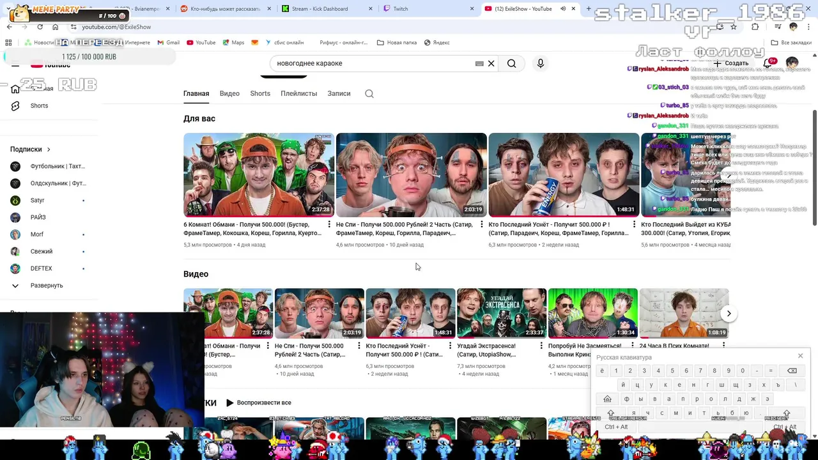
Task: Open the Яндекс bookmark
Action: [x=436, y=43]
